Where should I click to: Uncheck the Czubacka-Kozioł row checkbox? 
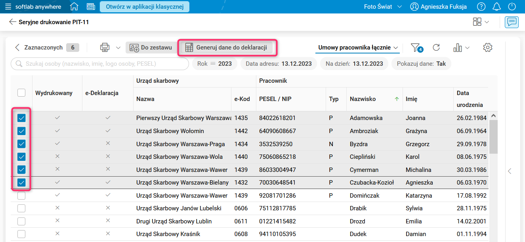click(21, 183)
